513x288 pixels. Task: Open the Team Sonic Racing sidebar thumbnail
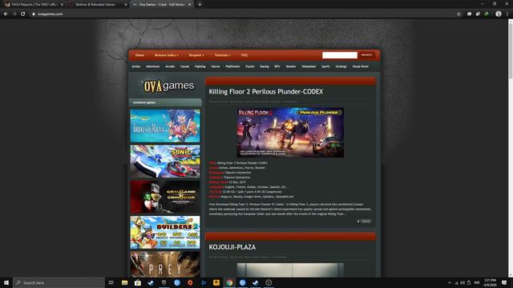(165, 162)
